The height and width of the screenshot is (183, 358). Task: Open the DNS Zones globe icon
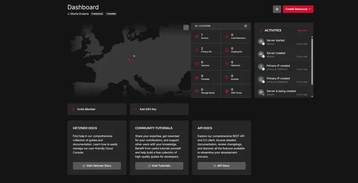227,91
